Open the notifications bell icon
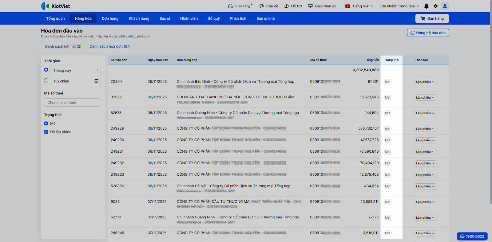492x242 pixels. [426, 6]
